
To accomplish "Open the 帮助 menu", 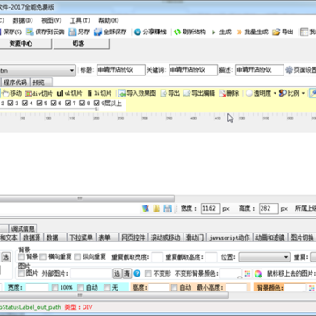I will pyautogui.click(x=109, y=20).
